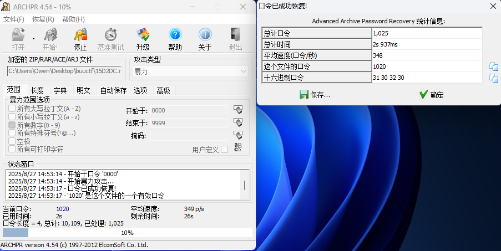Screen dimensions: 501x251
Task: Close the 口令已成功恢复 dialog
Action: coord(493,7)
